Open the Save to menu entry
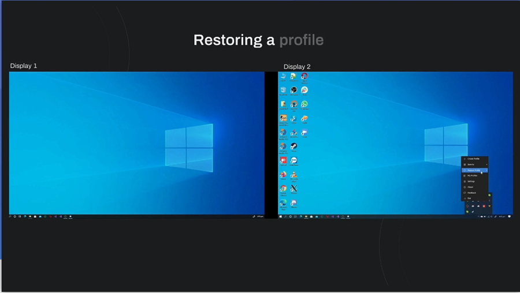 [x=474, y=164]
